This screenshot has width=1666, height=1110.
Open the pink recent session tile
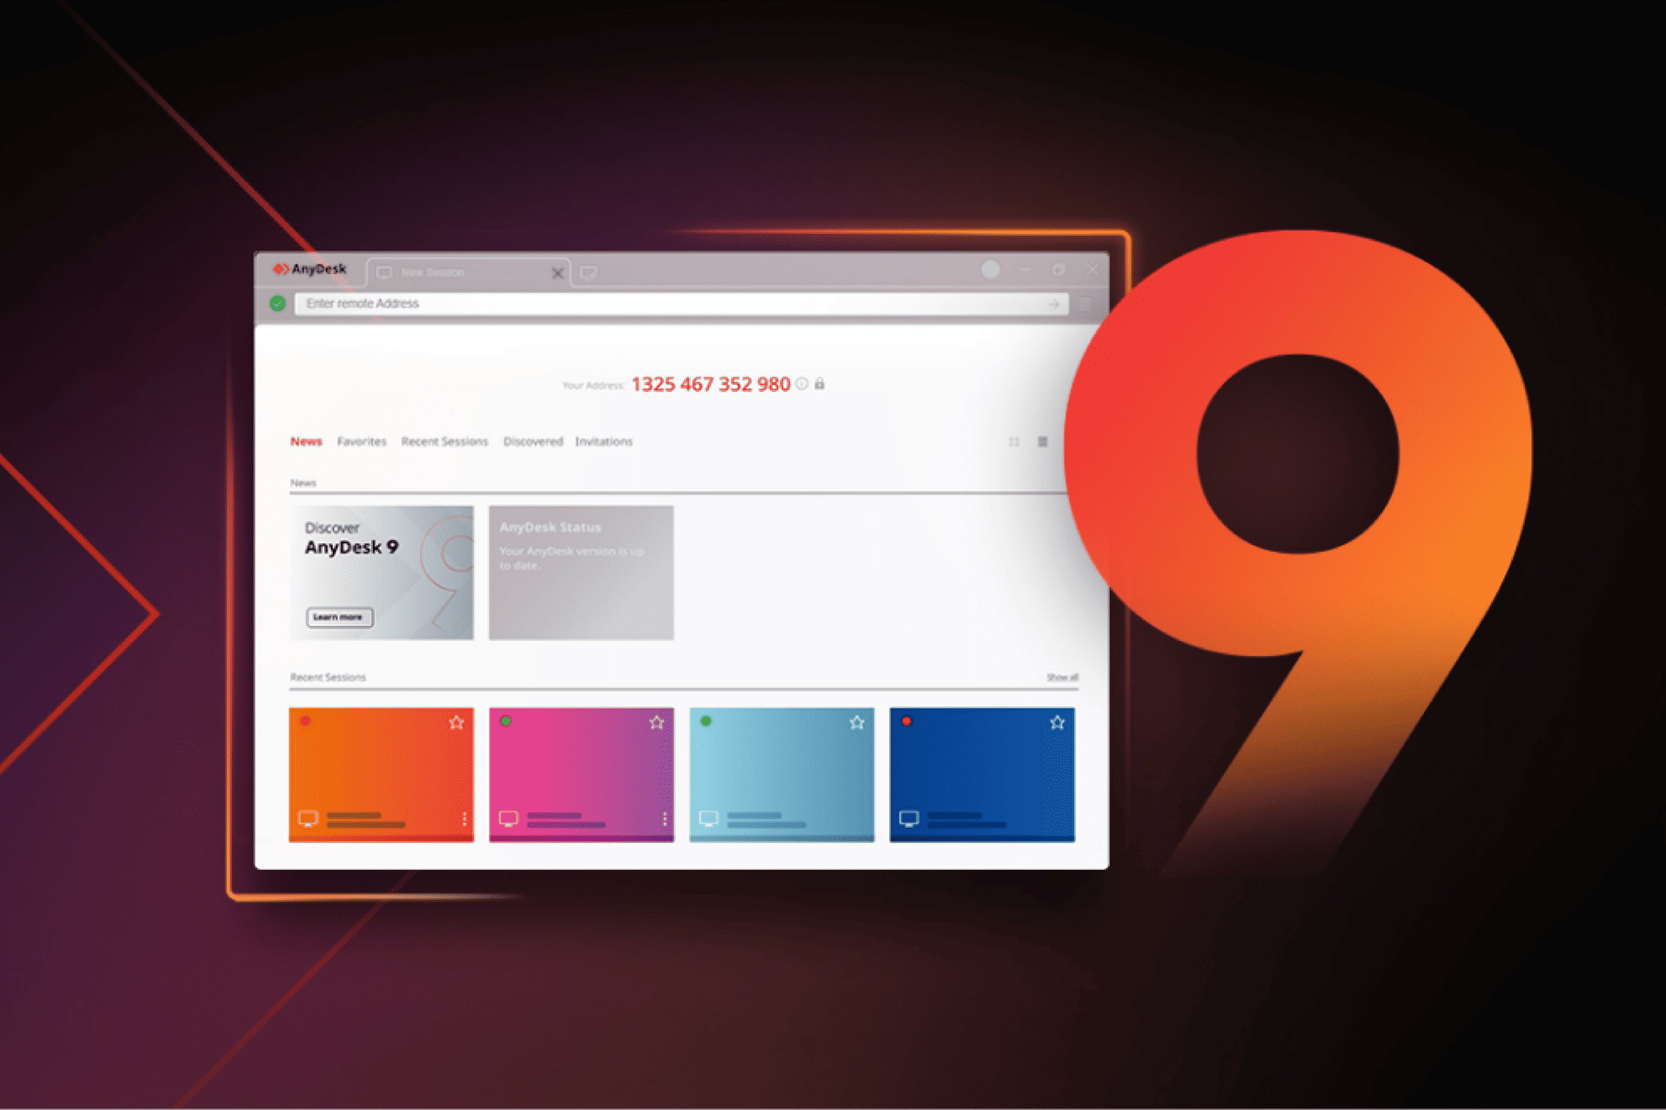[x=581, y=774]
